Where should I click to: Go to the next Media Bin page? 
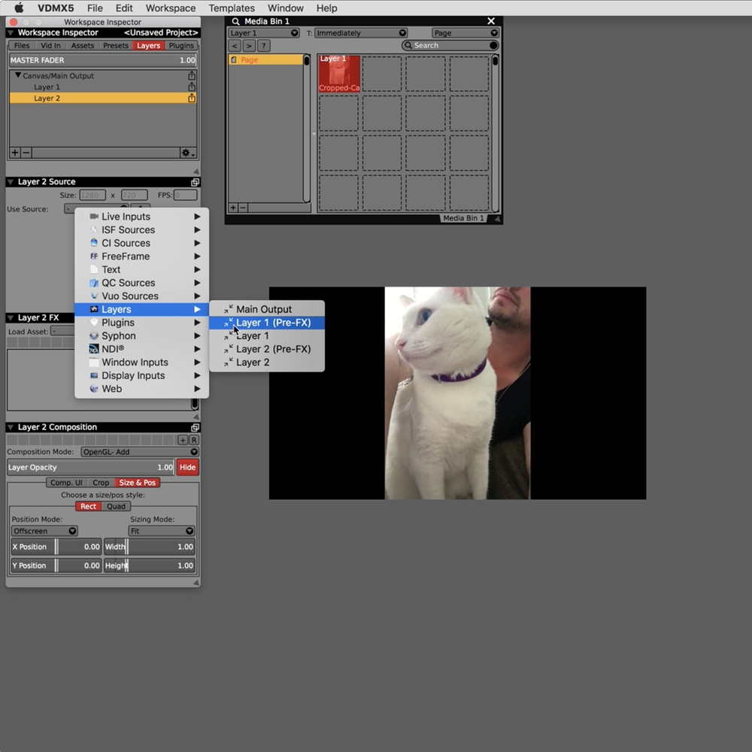[x=249, y=46]
